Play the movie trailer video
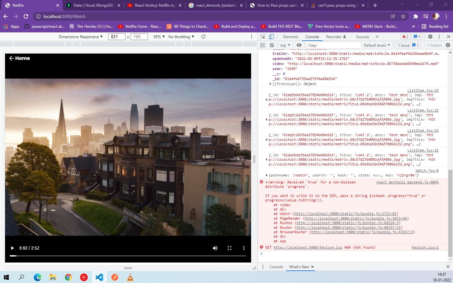The width and height of the screenshot is (453, 283). point(12,248)
